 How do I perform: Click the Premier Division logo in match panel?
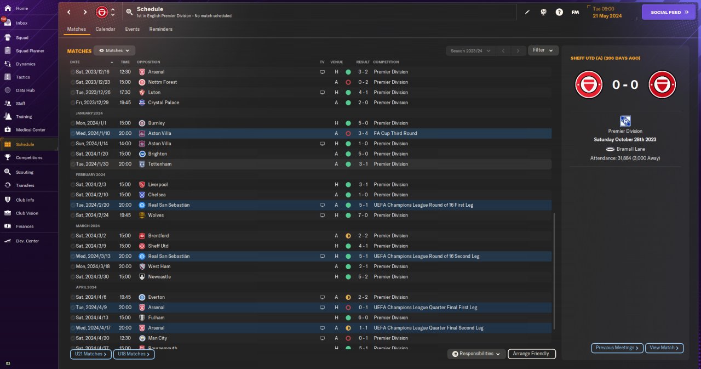tap(625, 121)
